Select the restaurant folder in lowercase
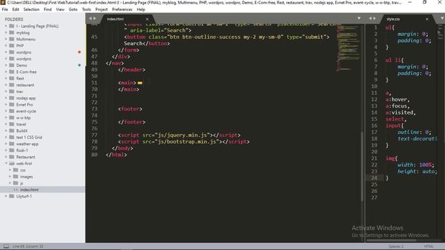Screen dimensions: 445x250 (25, 85)
